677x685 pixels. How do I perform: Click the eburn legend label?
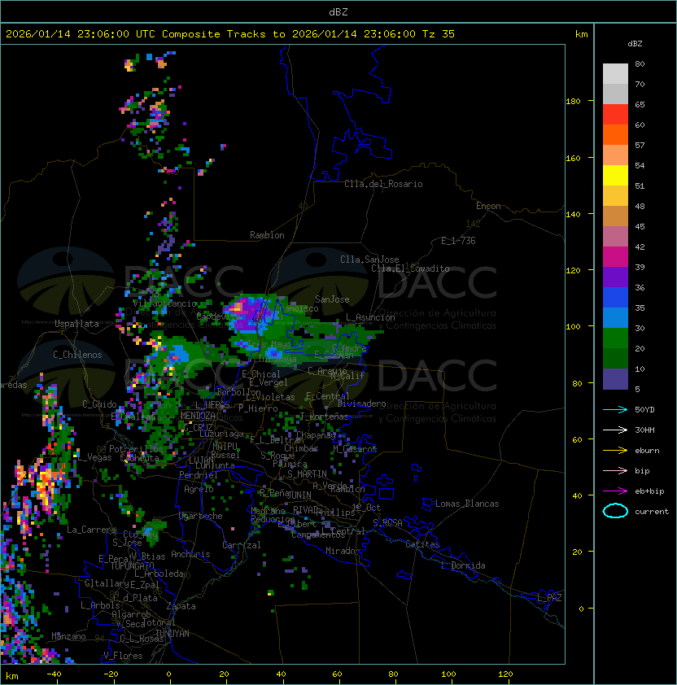coord(647,451)
